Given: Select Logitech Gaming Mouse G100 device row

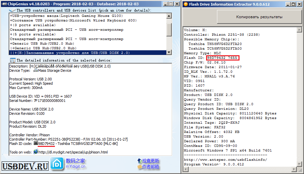Looking at the screenshot, I should tap(88, 16).
